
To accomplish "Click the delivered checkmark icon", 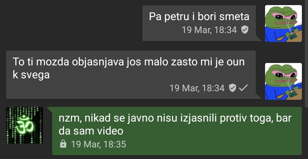I will tap(243, 88).
